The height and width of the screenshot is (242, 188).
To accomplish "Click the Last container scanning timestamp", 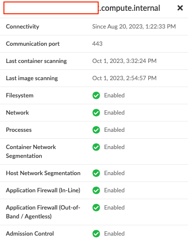I will 124,61.
